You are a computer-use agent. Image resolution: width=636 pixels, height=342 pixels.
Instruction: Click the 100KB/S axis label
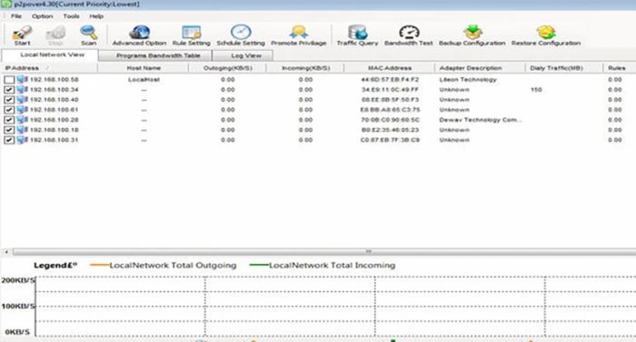pos(18,306)
